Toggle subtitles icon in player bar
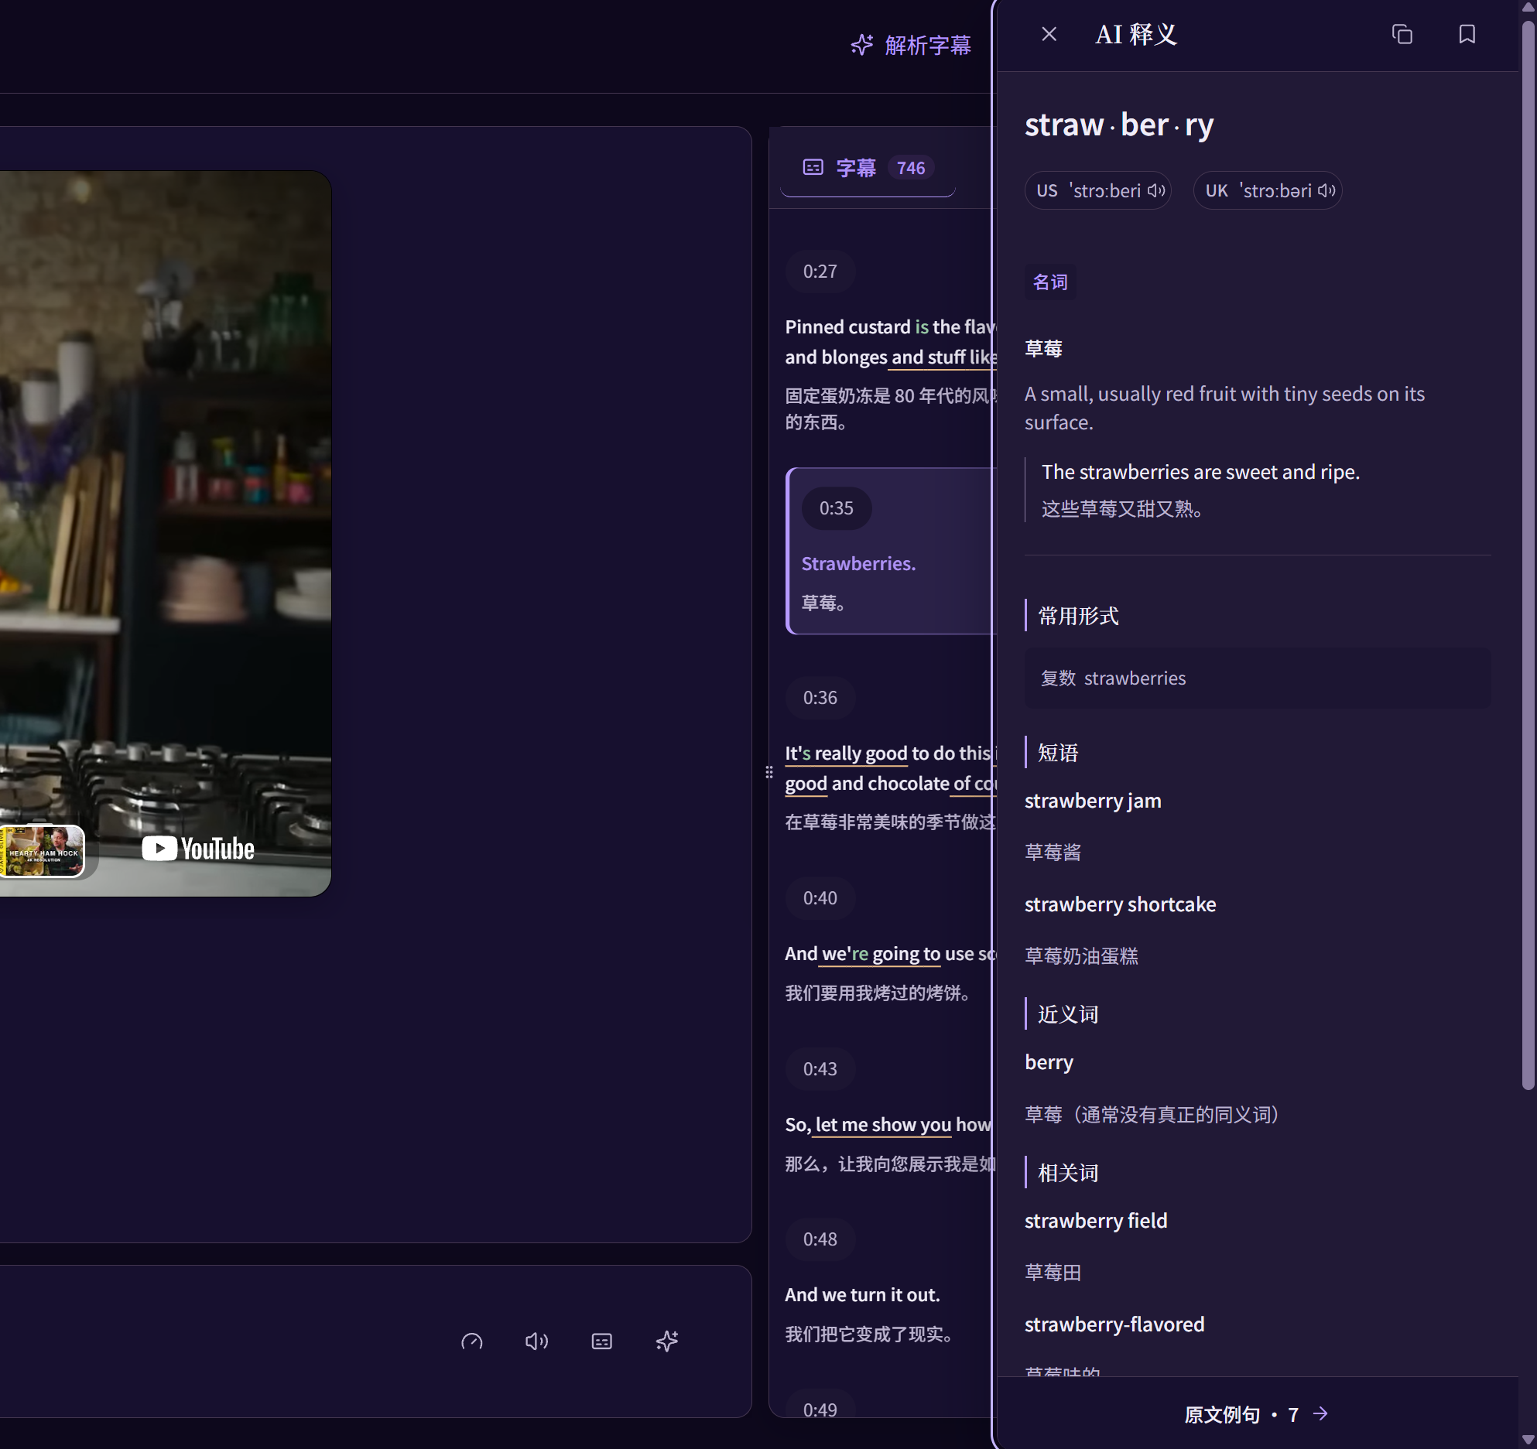 pos(601,1341)
